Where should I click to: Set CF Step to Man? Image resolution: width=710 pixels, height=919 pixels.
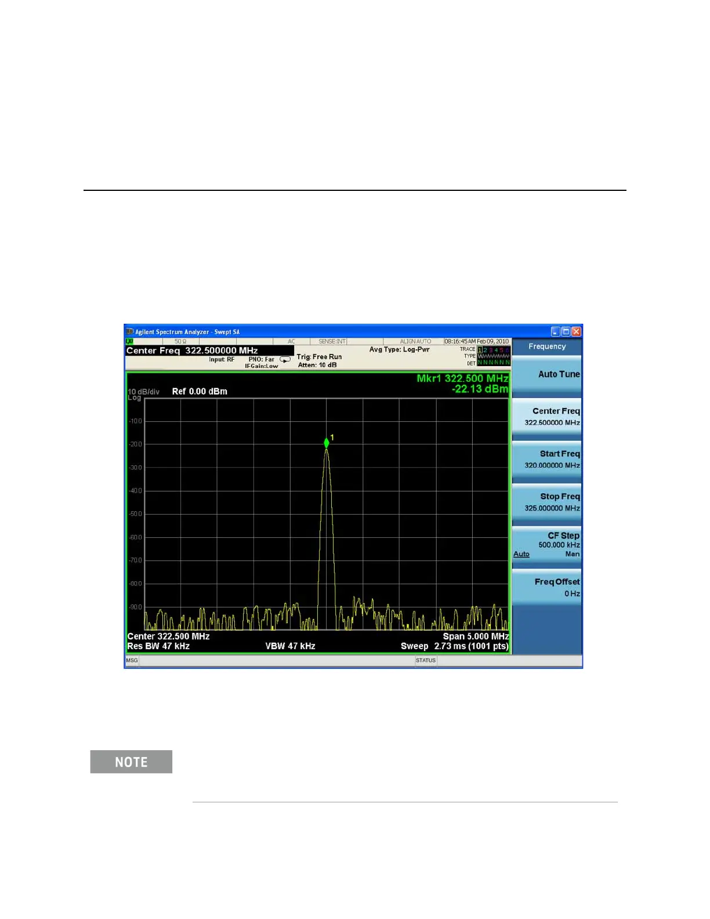click(x=573, y=554)
